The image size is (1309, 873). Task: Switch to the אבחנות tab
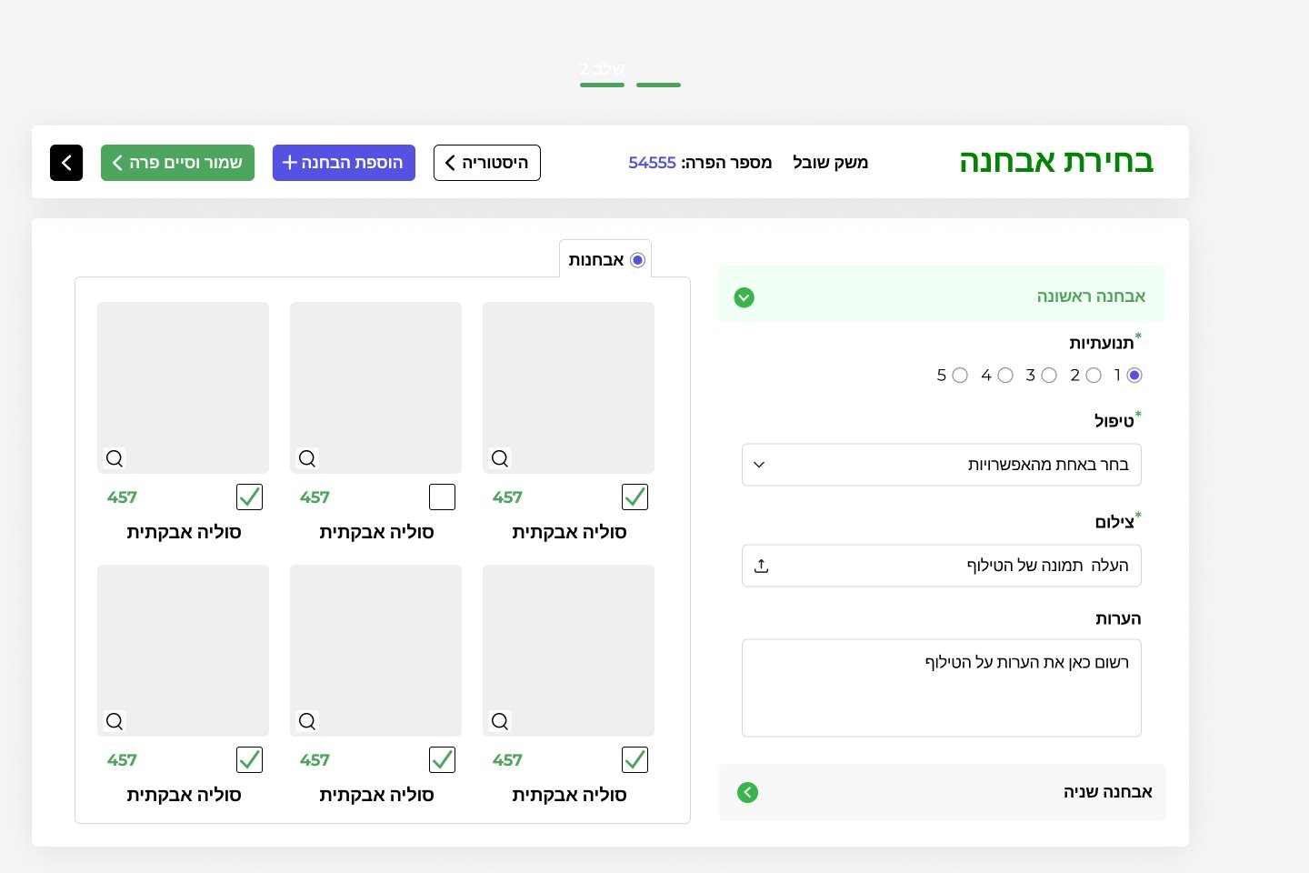pos(605,260)
